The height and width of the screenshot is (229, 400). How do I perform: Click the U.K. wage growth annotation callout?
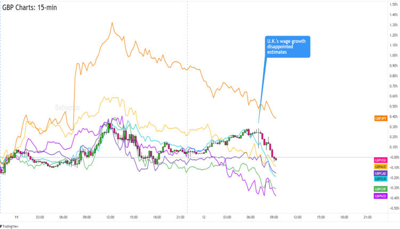click(287, 46)
